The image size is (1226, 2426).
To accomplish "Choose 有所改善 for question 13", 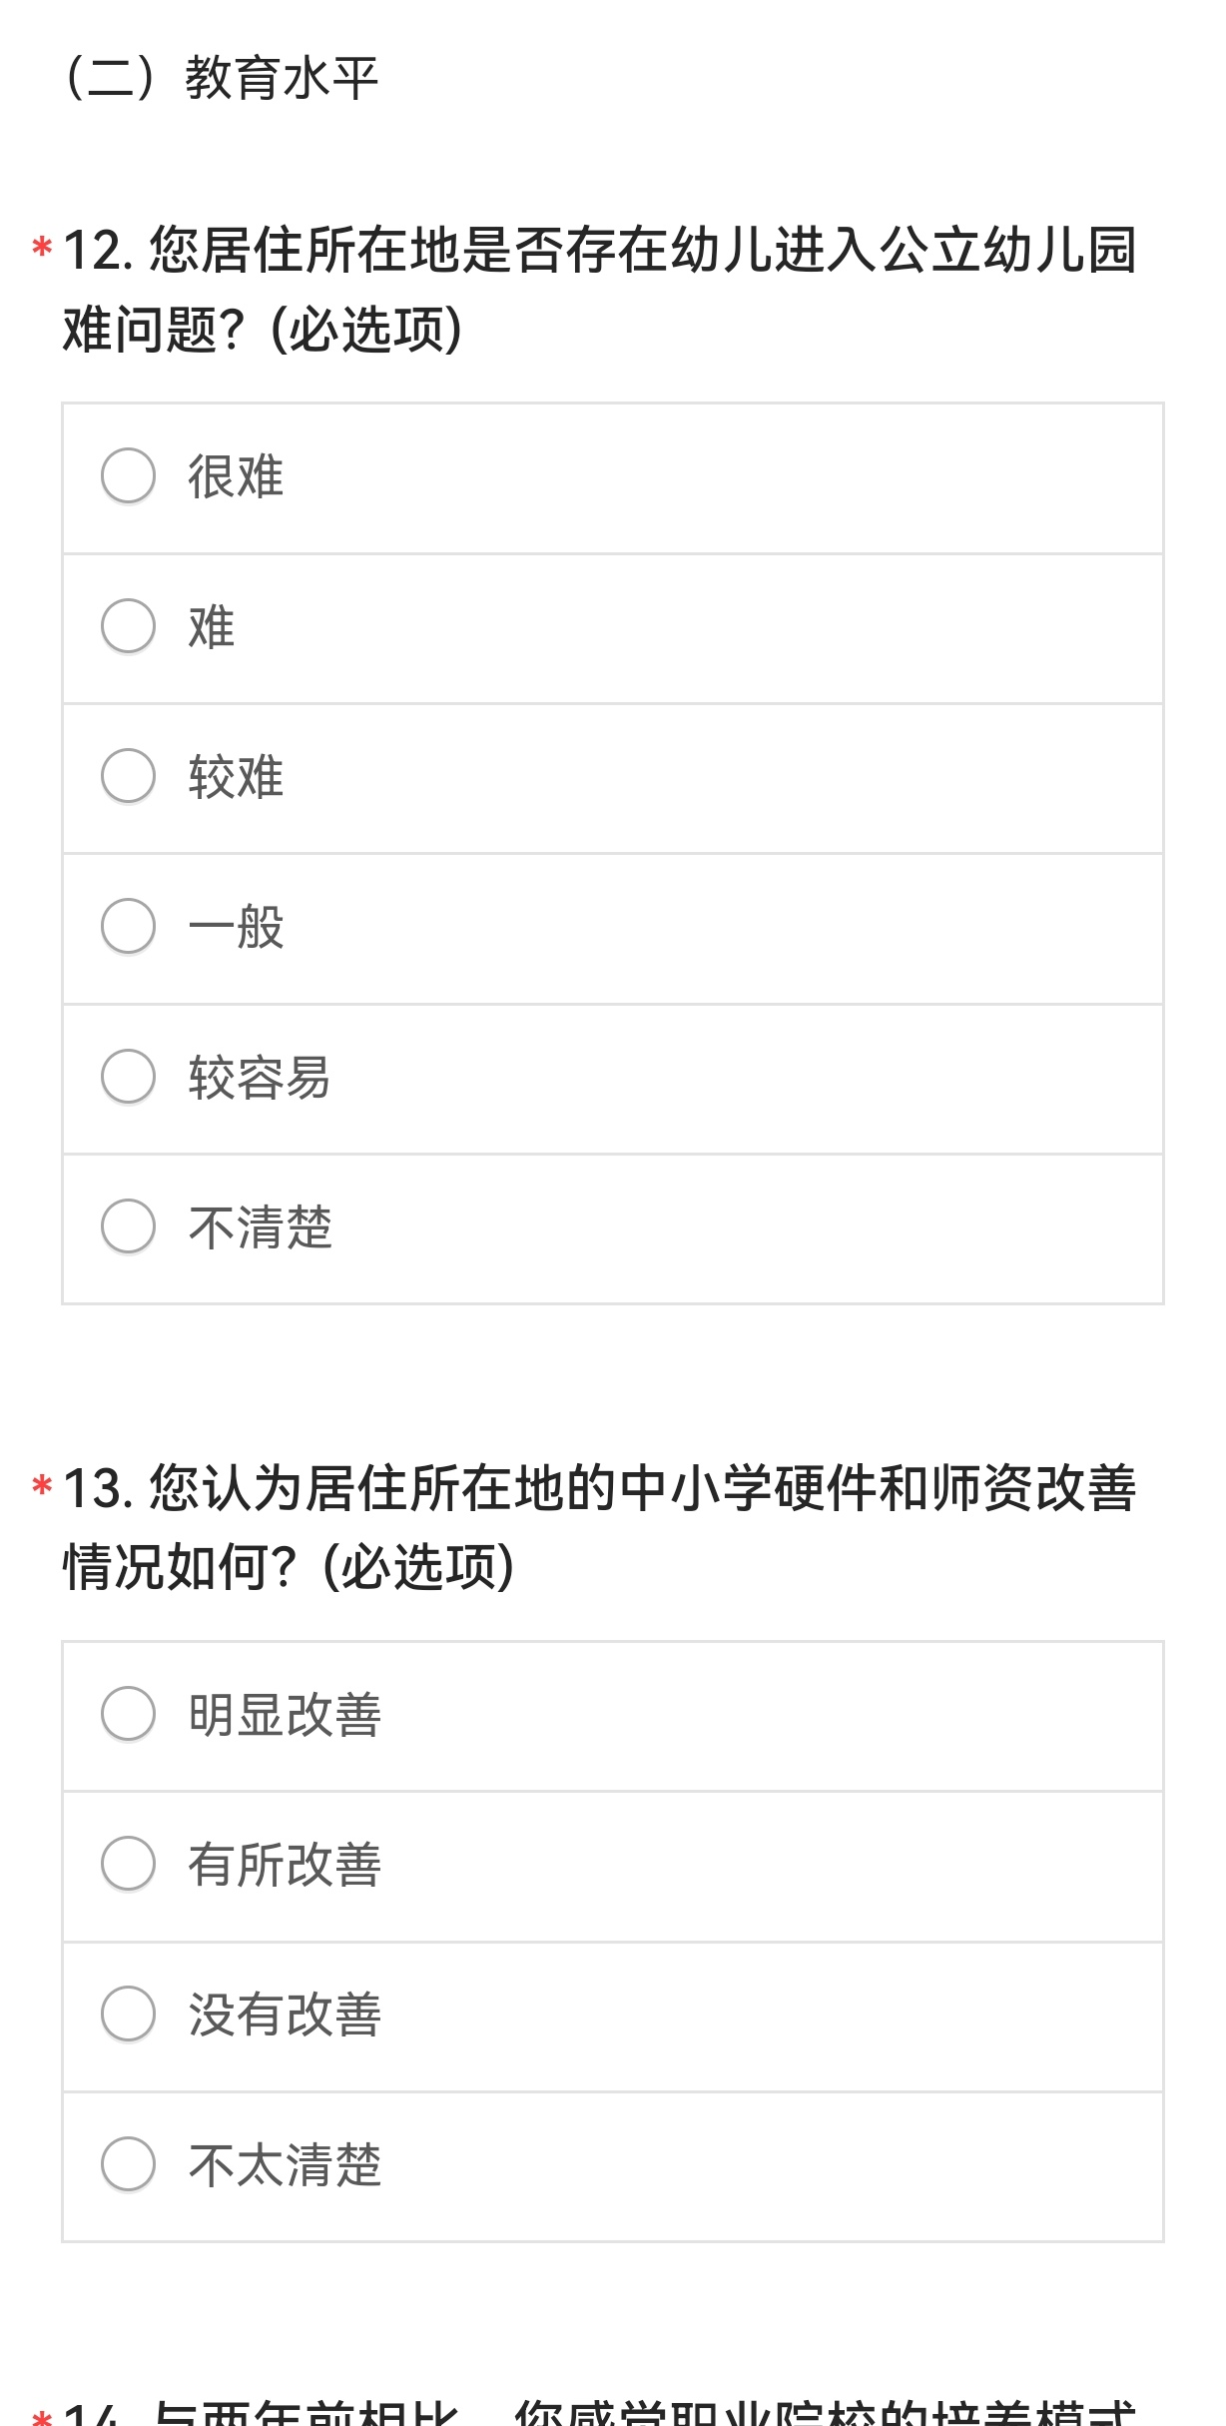I will 129,1864.
